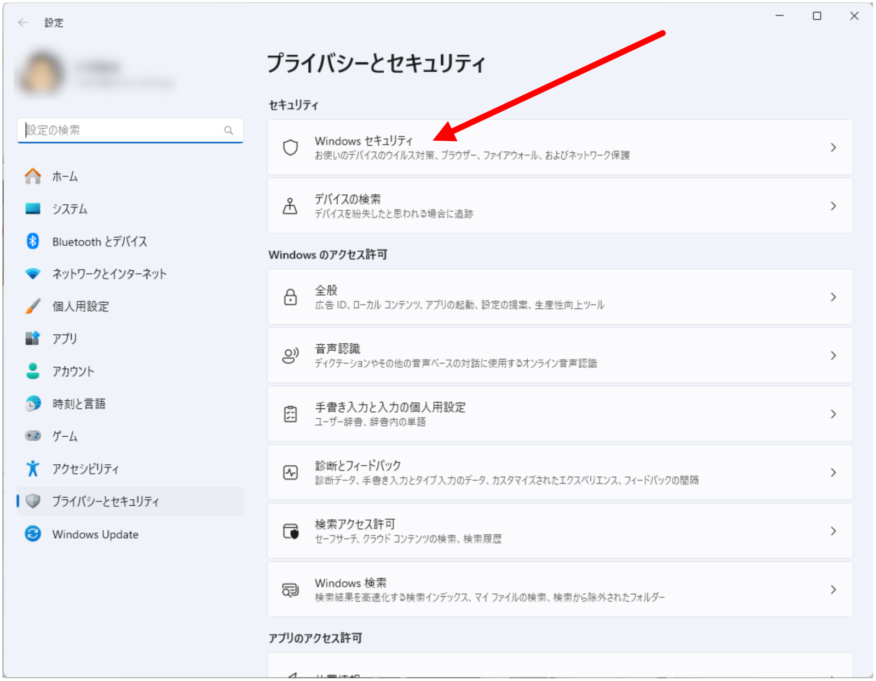This screenshot has width=876, height=681.
Task: Expand the Windows セキュリティ row chevron
Action: [833, 148]
